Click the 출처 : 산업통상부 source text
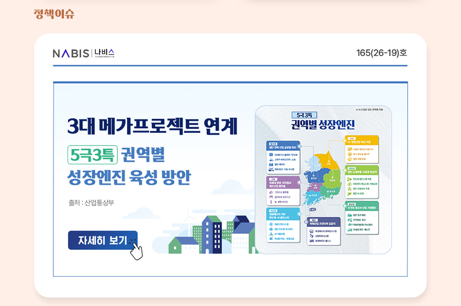This screenshot has height=306, width=461. (91, 202)
